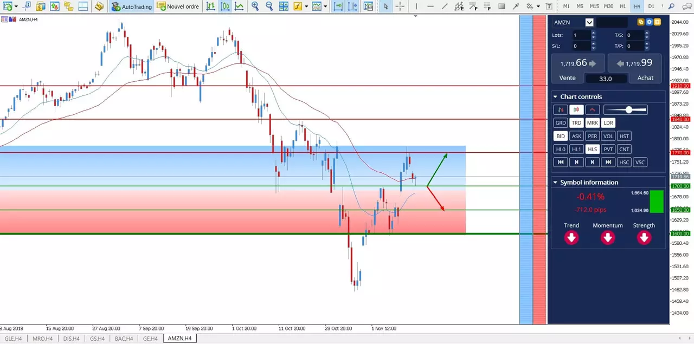Switch to the BAC,H4 chart tab
This screenshot has width=694, height=344.
[x=124, y=339]
